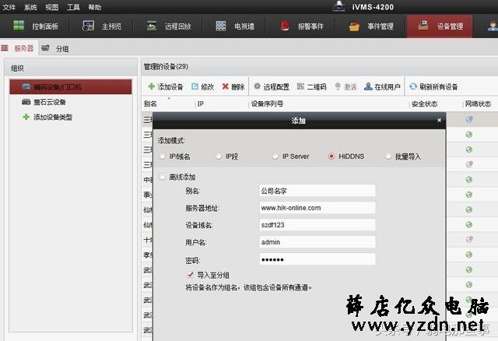Viewport: 498px width, 341px height.
Task: Switch to the 服务器 tab
Action: tap(18, 48)
